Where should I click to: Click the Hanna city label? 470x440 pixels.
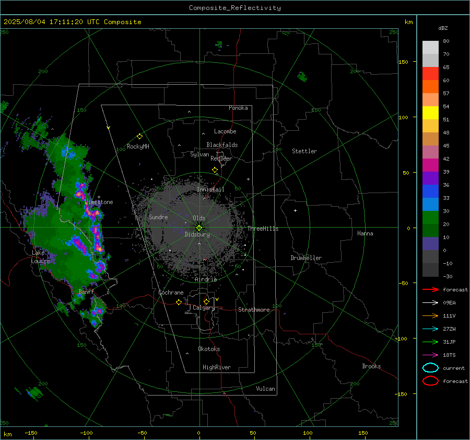point(365,233)
